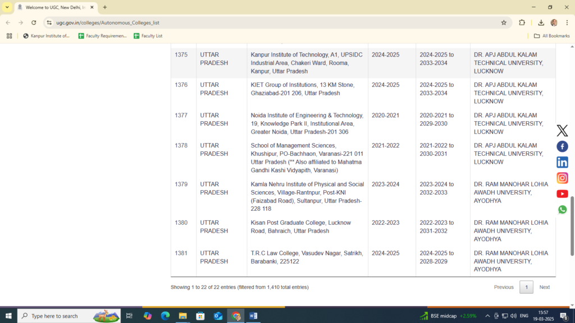Open the Windows Start menu
The height and width of the screenshot is (323, 575).
click(x=8, y=316)
